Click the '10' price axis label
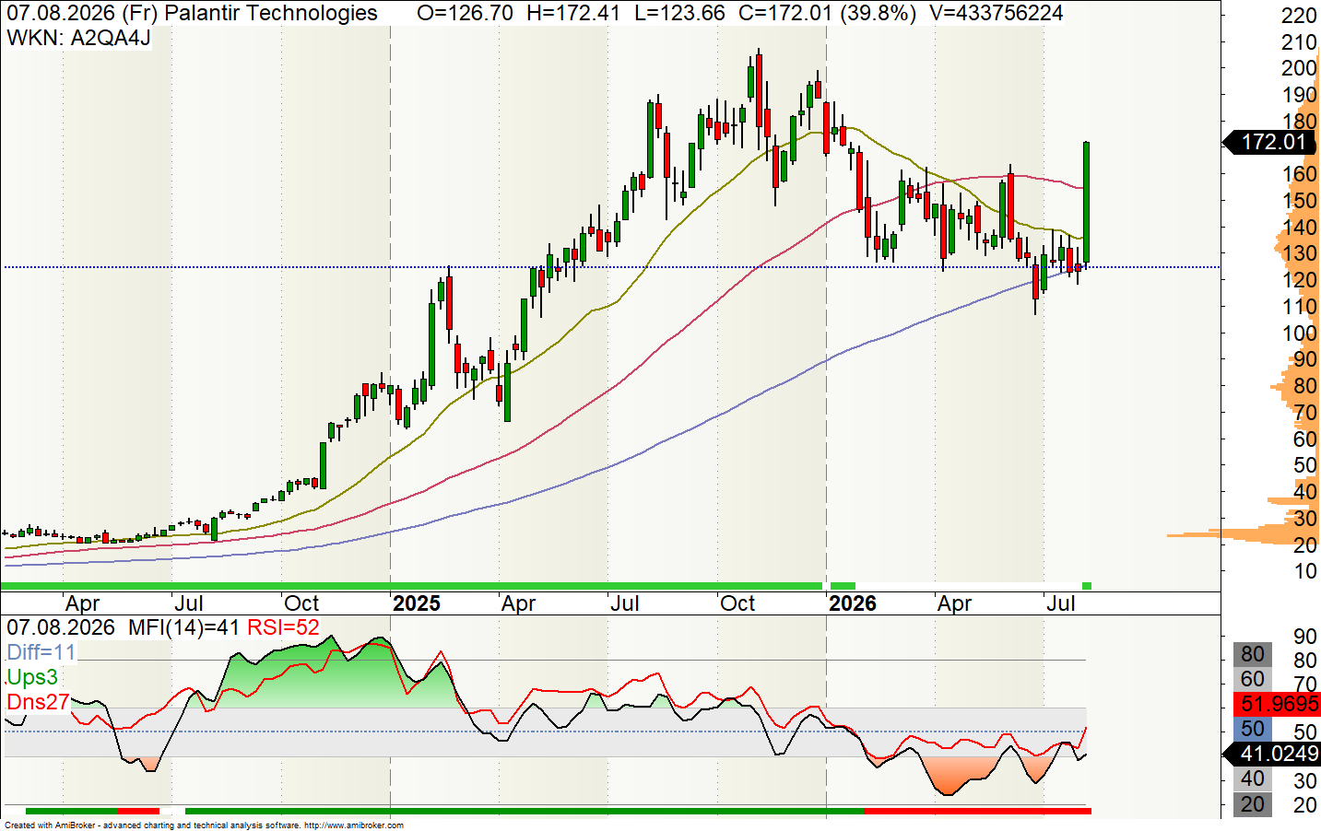The height and width of the screenshot is (831, 1321). [x=1305, y=571]
